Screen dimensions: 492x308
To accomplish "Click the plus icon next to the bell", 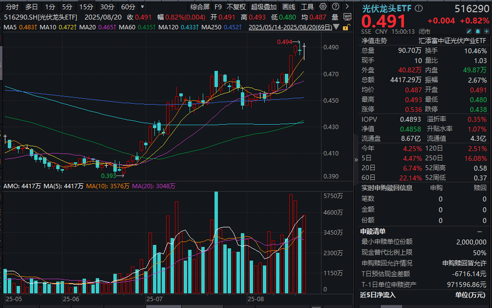I will coord(486,30).
